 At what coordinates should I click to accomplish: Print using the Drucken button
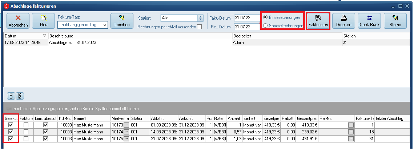click(x=343, y=21)
